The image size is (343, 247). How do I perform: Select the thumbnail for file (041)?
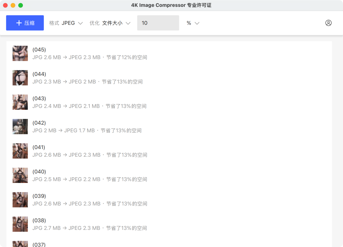(x=20, y=151)
